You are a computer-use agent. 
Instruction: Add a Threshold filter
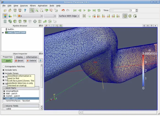tap(25, 21)
